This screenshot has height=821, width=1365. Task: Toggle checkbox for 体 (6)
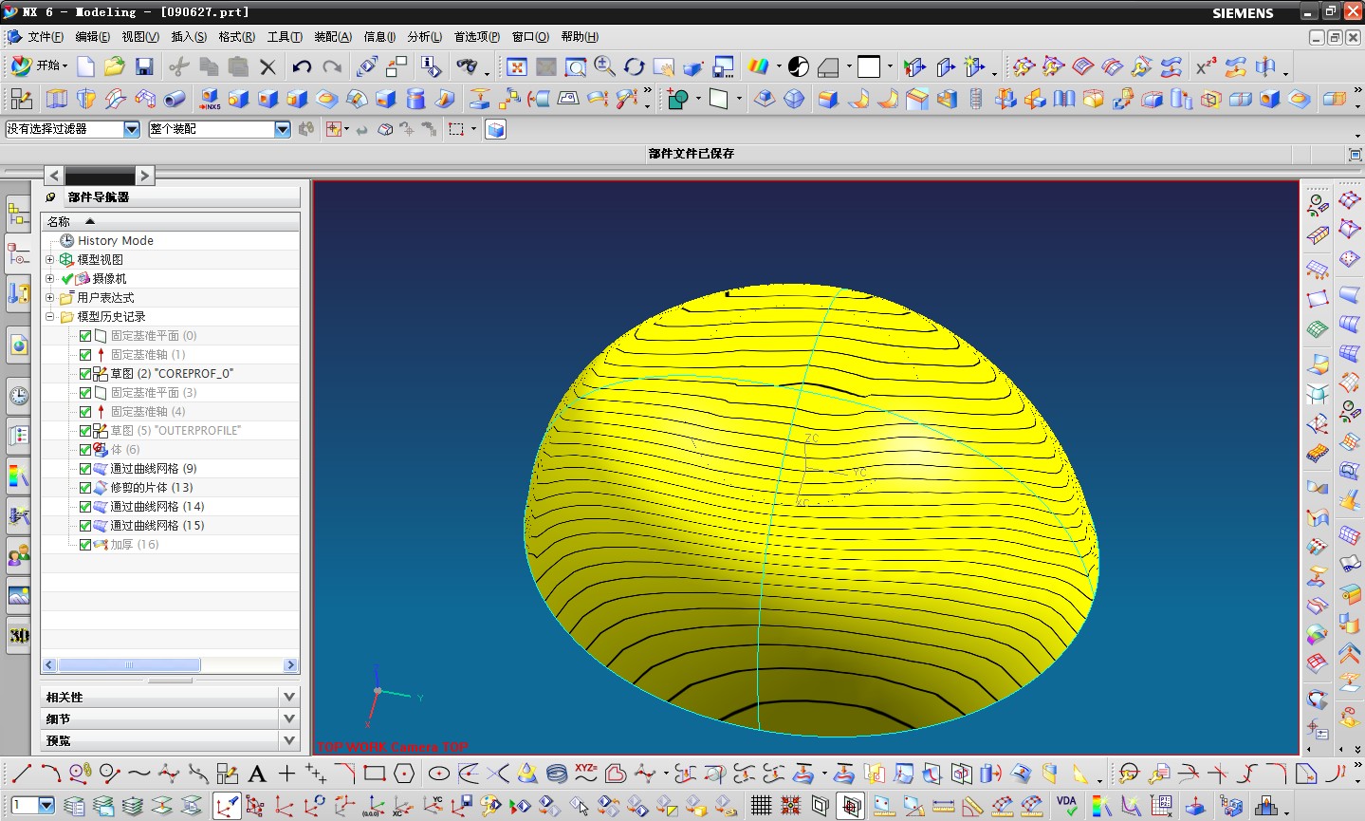pyautogui.click(x=85, y=450)
